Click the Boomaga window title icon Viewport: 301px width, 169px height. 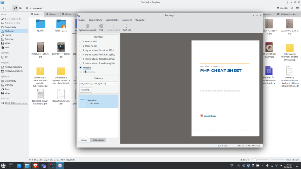point(79,15)
